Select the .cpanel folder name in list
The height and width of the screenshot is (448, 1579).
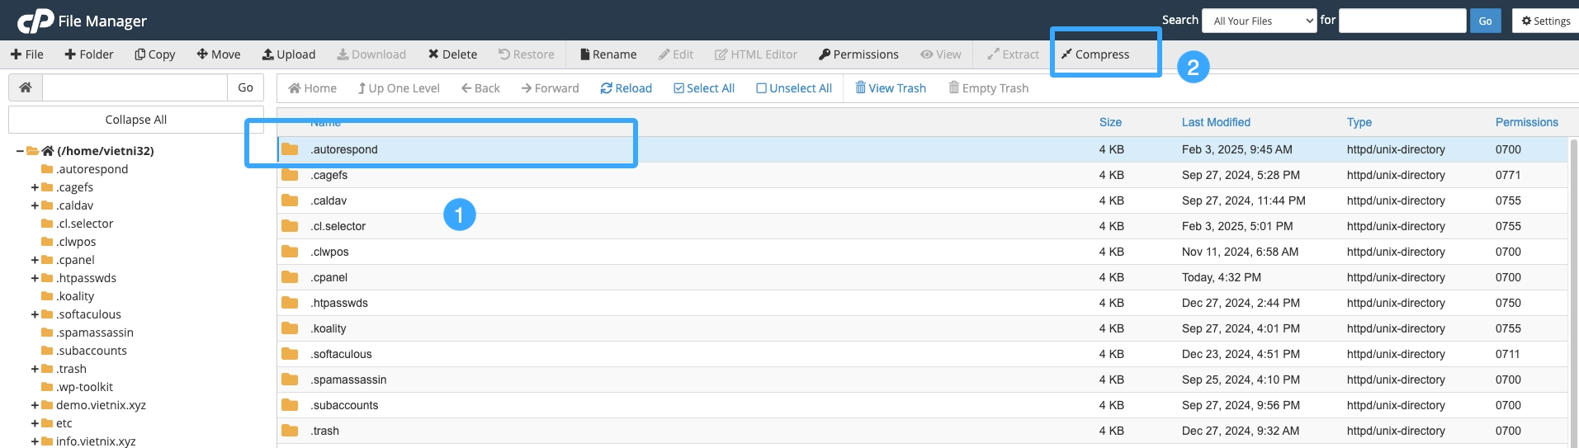[x=329, y=277]
